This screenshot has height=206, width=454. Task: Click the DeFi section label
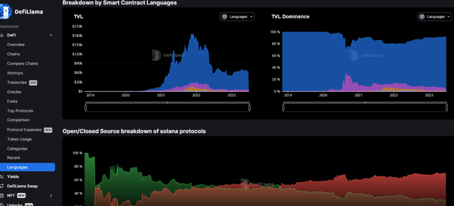pos(12,35)
